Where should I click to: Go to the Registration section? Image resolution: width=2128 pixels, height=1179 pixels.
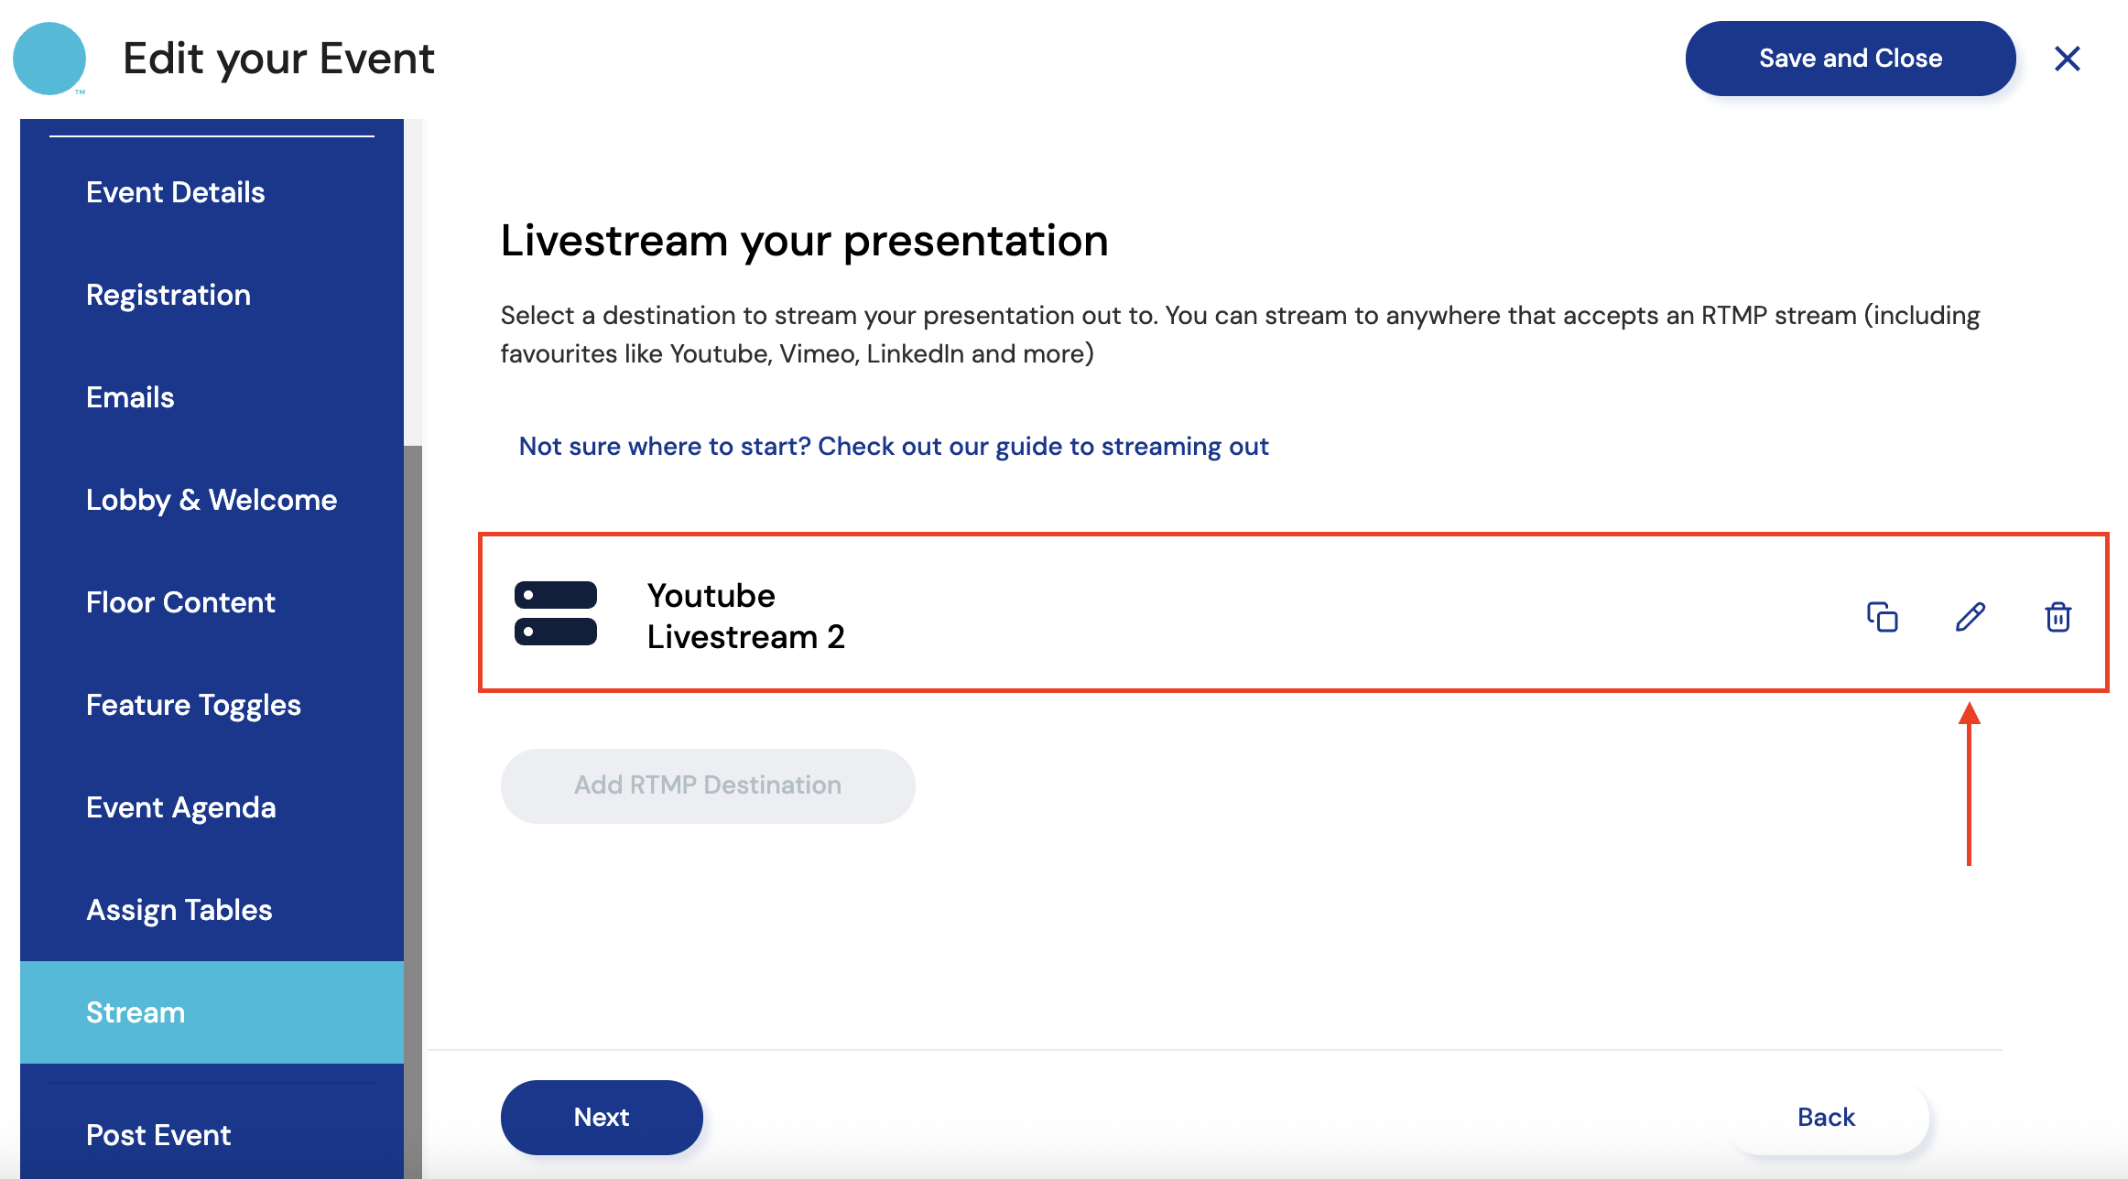pos(168,295)
